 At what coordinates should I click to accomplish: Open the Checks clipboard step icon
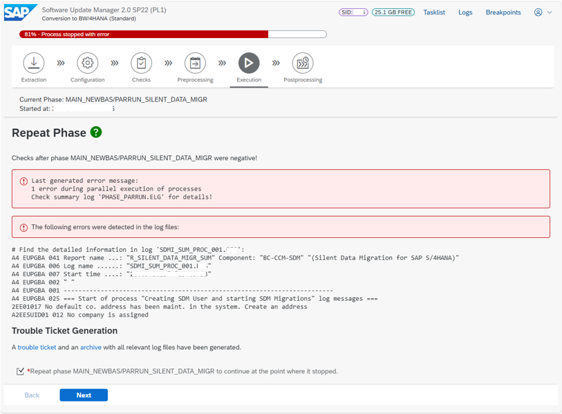click(x=141, y=63)
